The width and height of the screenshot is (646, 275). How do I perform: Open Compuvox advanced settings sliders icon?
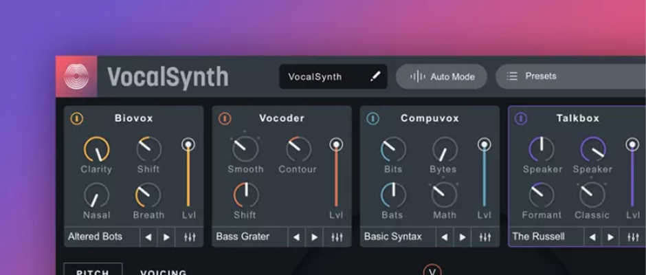click(485, 237)
